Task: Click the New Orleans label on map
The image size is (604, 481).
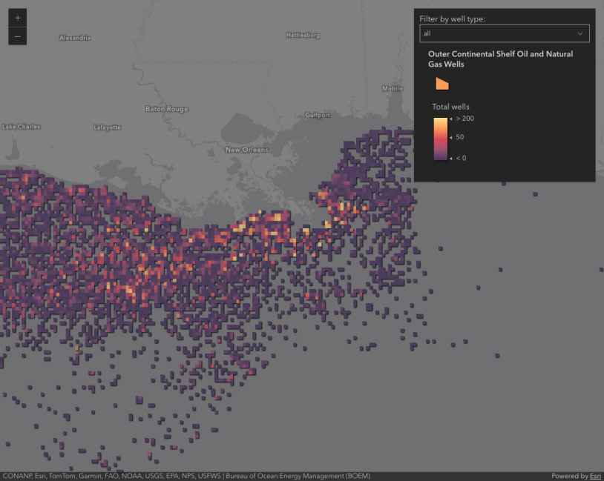Action: [x=247, y=150]
